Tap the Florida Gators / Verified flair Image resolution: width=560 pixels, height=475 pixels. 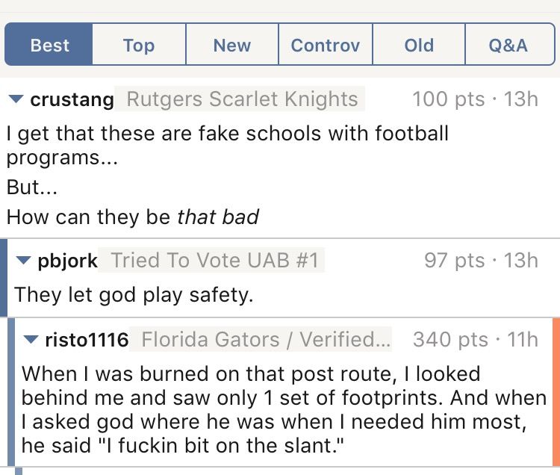click(261, 339)
